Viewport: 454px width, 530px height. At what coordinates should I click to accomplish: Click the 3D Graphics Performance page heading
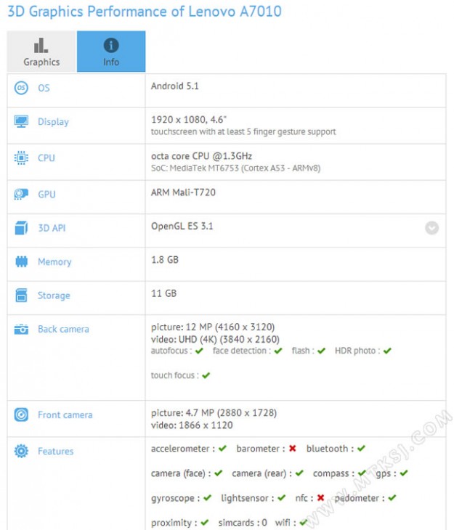144,12
